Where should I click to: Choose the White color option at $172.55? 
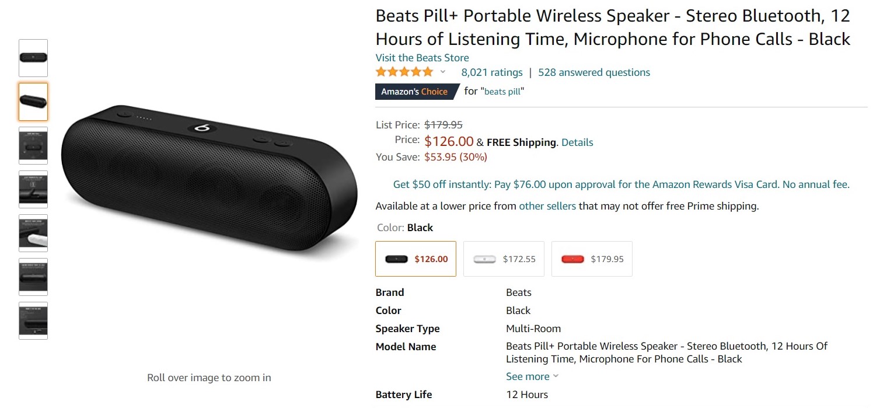tap(504, 259)
